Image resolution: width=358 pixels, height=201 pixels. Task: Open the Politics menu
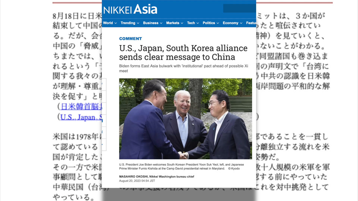[210, 23]
